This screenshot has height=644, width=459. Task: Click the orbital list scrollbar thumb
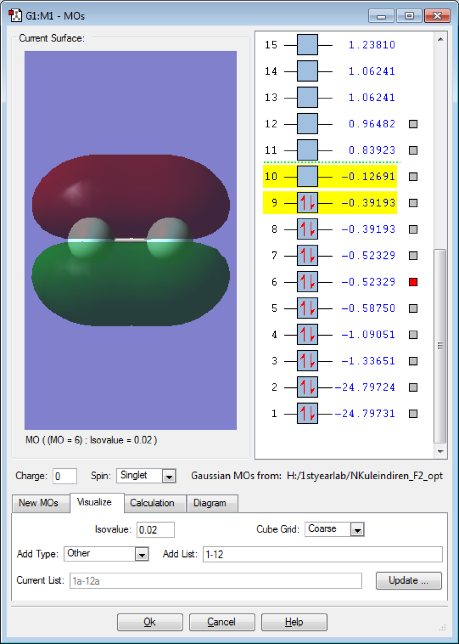click(440, 346)
